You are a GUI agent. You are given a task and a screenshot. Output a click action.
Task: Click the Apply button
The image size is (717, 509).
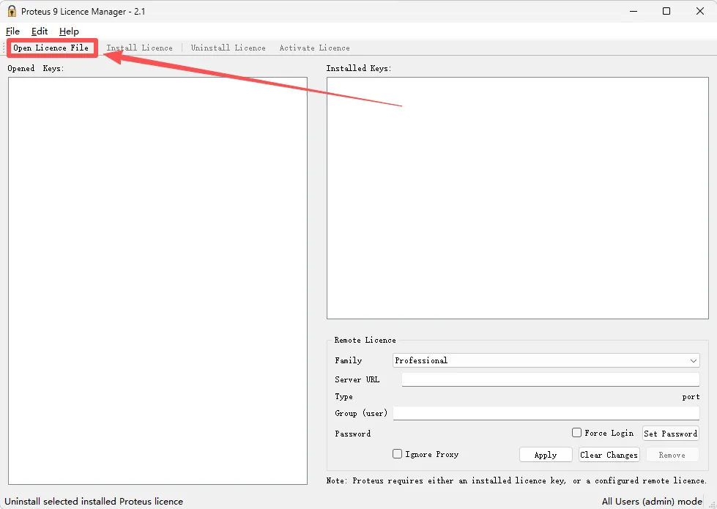pos(546,455)
